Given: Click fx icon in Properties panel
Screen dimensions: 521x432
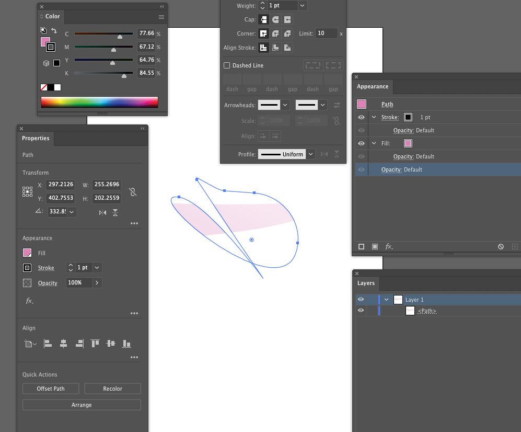Looking at the screenshot, I should [30, 301].
